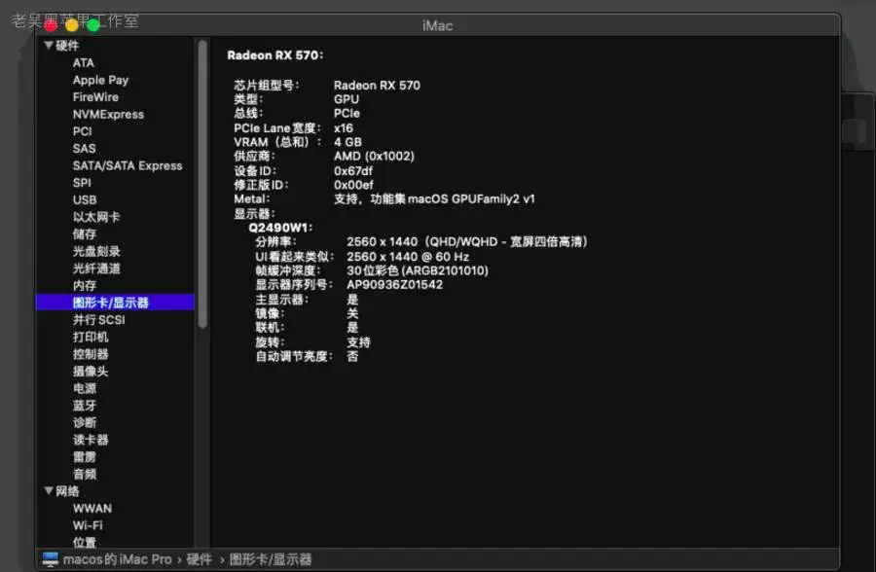Screen dimensions: 876x572
Task: Select Apple Pay in the sidebar
Action: (x=100, y=81)
